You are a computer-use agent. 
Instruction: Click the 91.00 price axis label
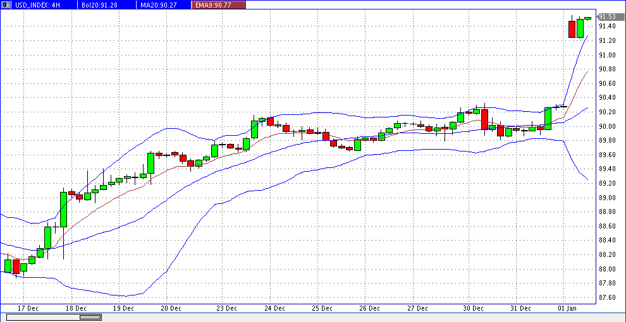click(608, 55)
